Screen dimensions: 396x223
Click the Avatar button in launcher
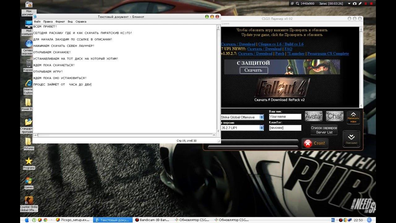pyautogui.click(x=314, y=116)
